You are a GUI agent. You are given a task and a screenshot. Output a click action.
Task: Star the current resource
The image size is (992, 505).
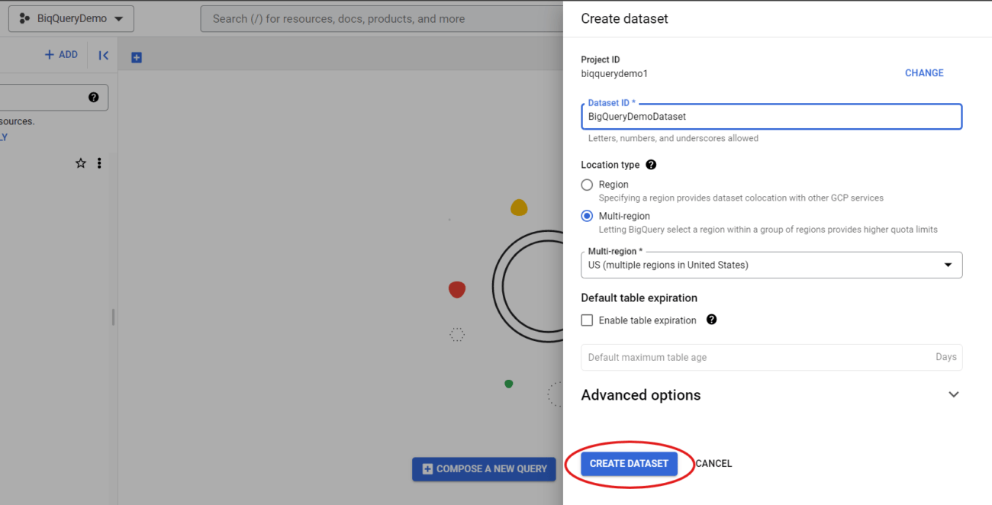point(80,162)
